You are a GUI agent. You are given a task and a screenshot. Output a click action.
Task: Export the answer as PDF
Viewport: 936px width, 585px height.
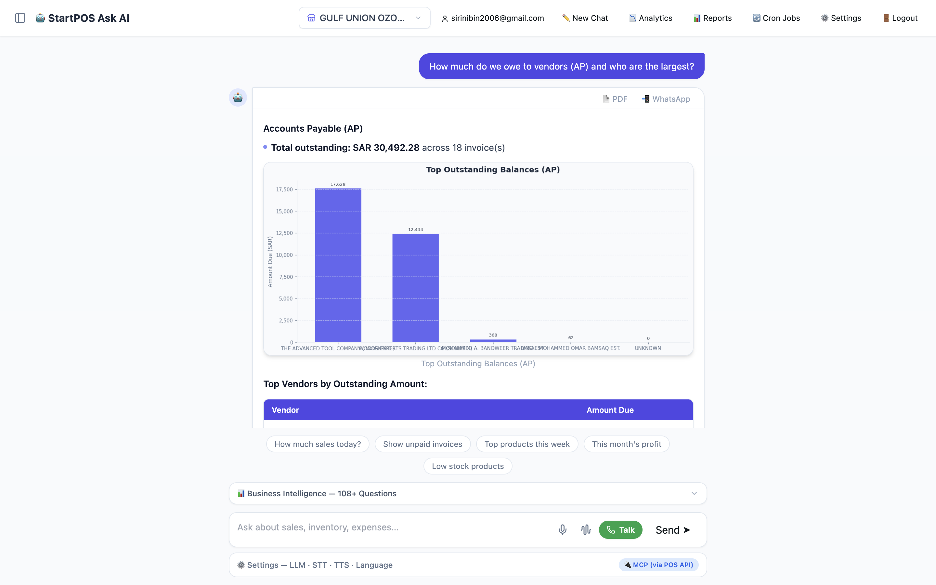point(615,99)
